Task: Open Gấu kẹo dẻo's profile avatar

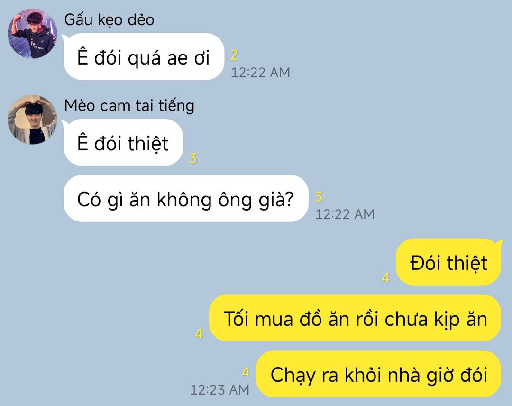Action: (x=32, y=34)
